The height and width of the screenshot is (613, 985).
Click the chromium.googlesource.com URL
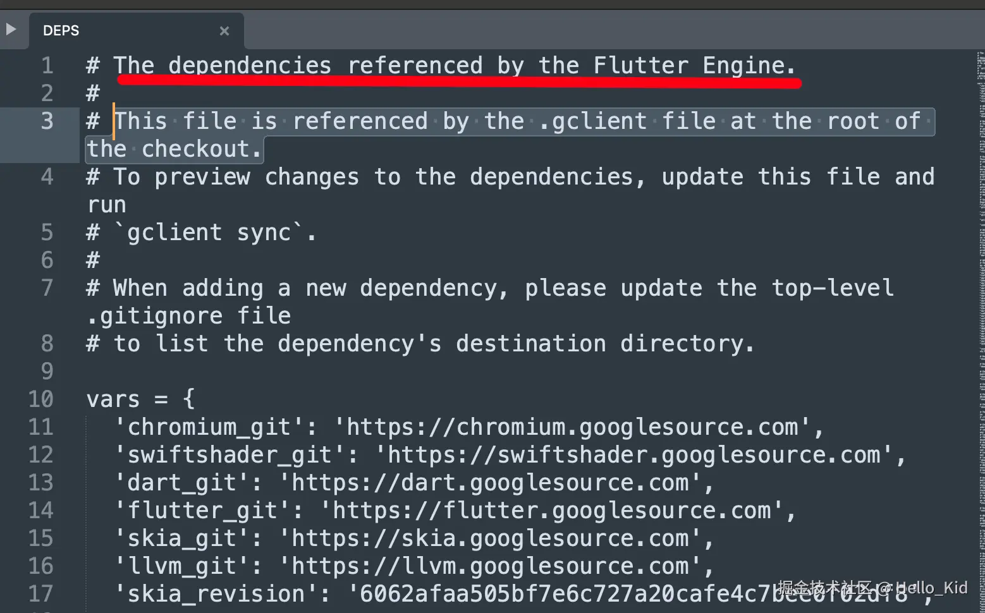click(572, 427)
